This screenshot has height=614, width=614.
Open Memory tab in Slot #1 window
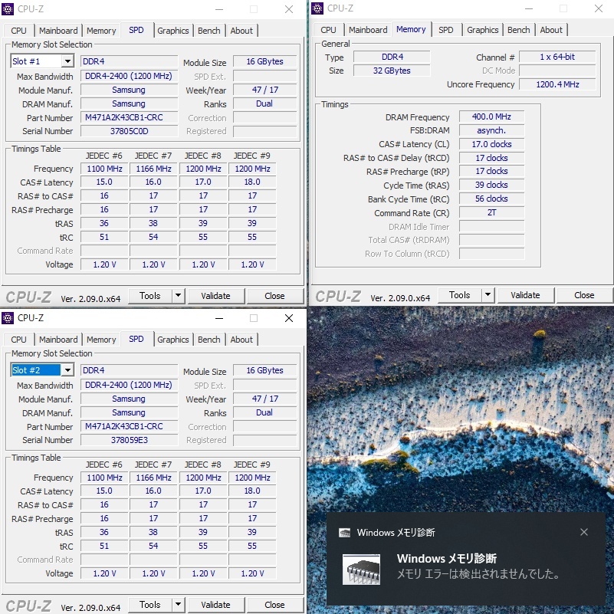point(101,31)
